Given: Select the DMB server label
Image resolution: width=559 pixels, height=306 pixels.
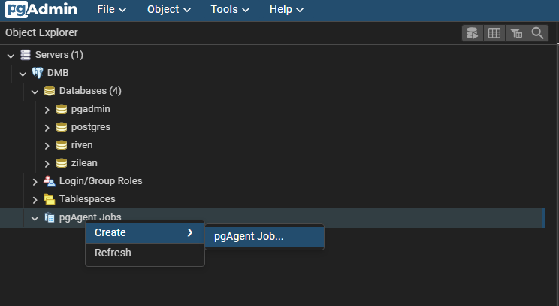Looking at the screenshot, I should click(x=58, y=73).
